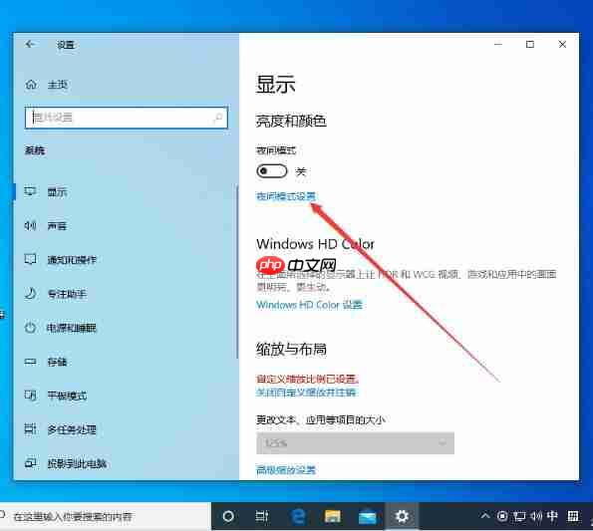Launch Edge browser from the taskbar
The width and height of the screenshot is (593, 531).
tap(298, 516)
